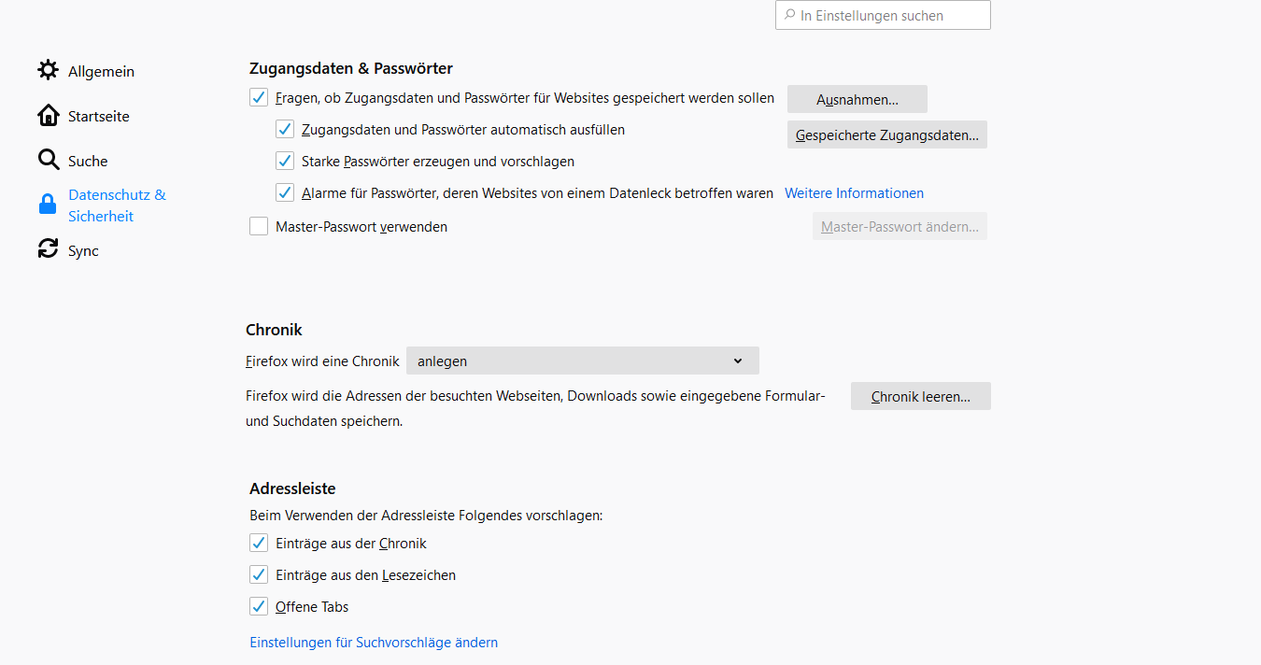Toggle Offene Tabs suggestion checkbox
Image resolution: width=1261 pixels, height=665 pixels.
[259, 606]
